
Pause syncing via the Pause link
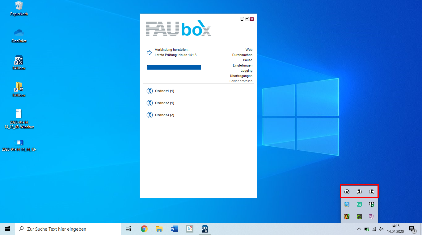248,60
